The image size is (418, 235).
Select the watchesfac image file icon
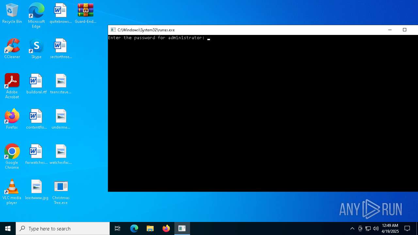point(61,155)
